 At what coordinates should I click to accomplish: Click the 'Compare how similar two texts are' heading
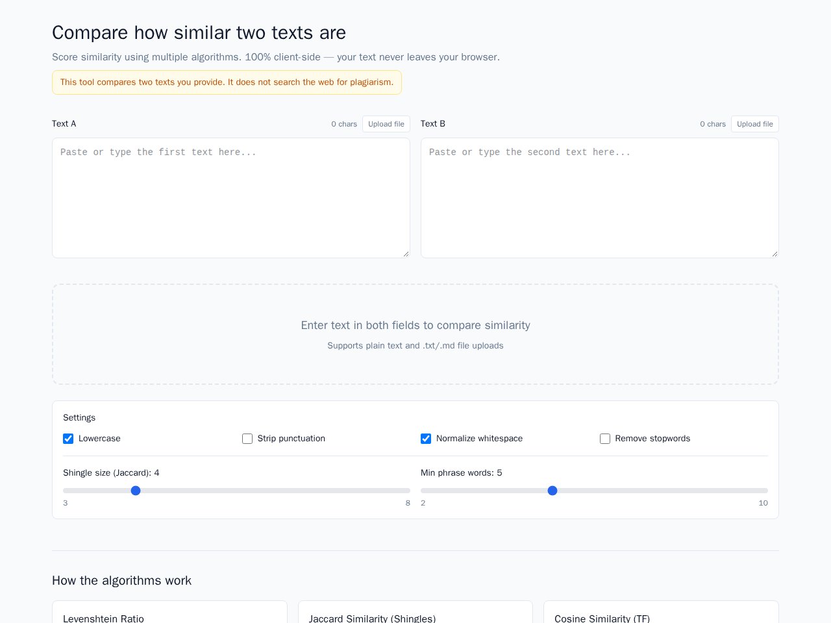point(199,32)
